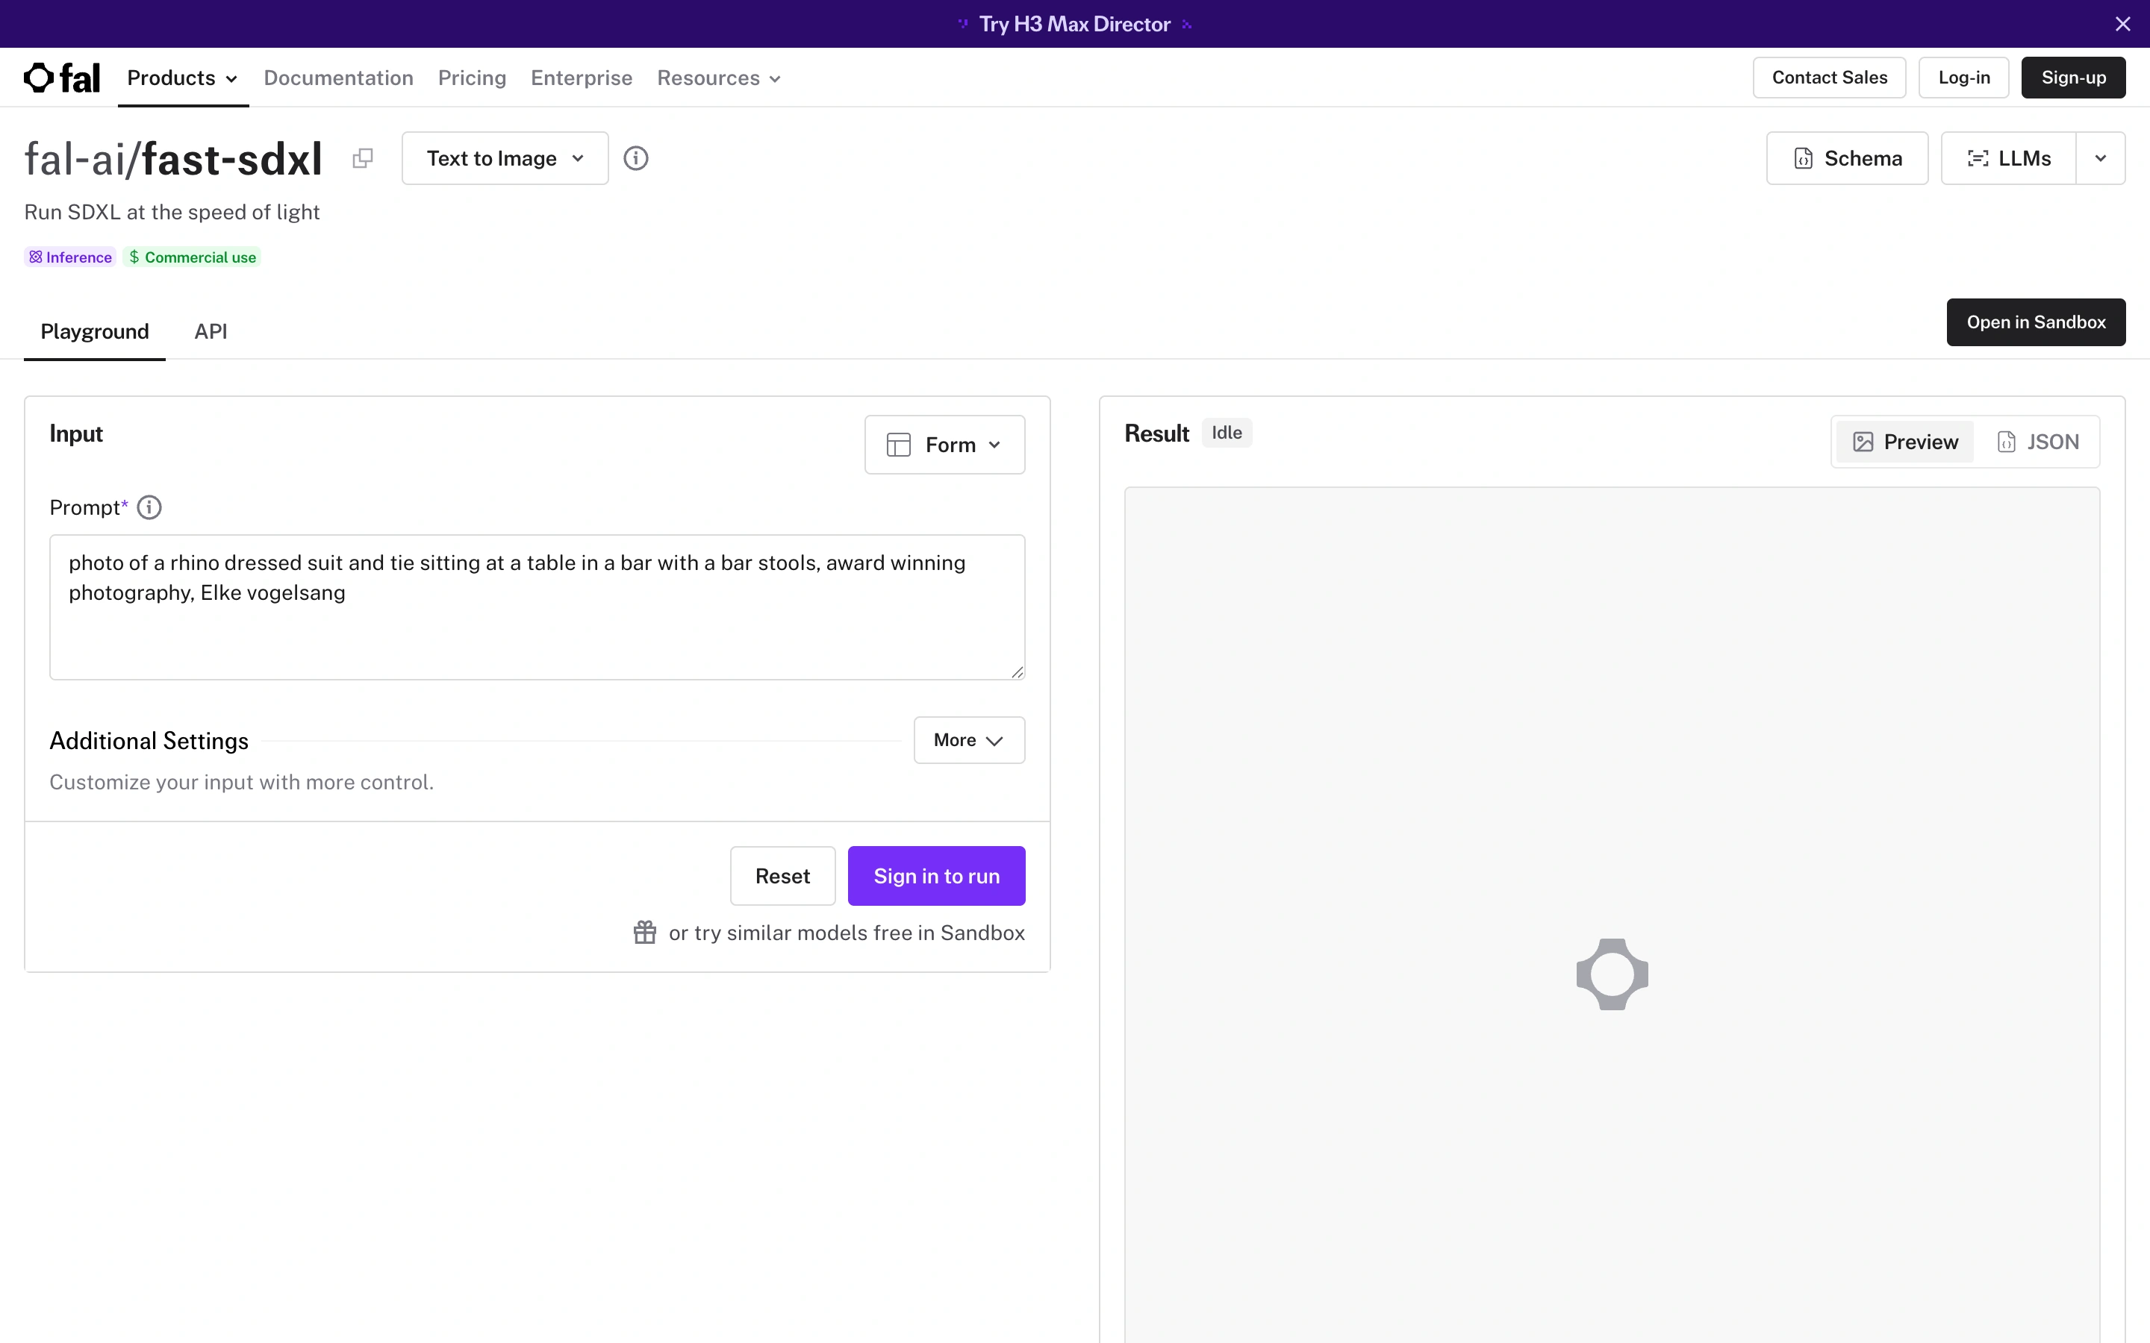Click the Idle status badge

tap(1227, 433)
